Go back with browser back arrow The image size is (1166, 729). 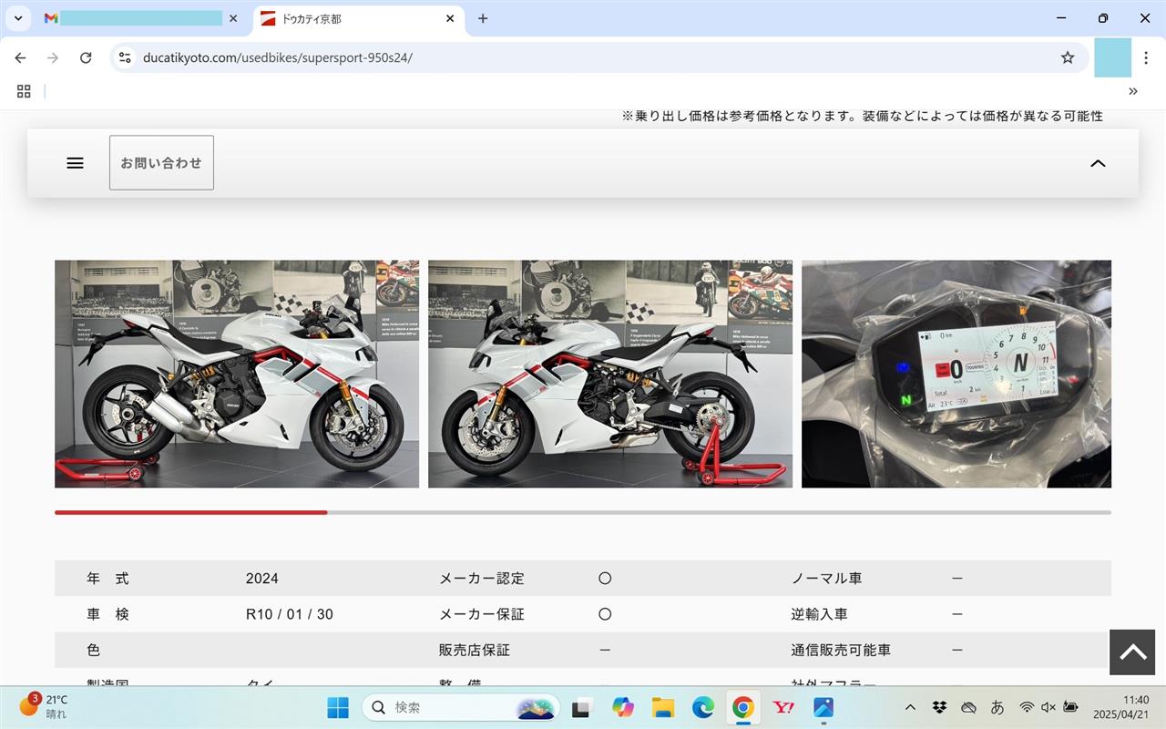pos(20,57)
